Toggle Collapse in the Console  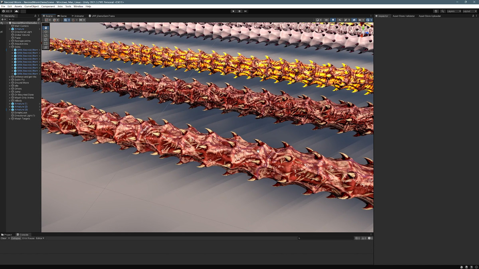tap(16, 238)
